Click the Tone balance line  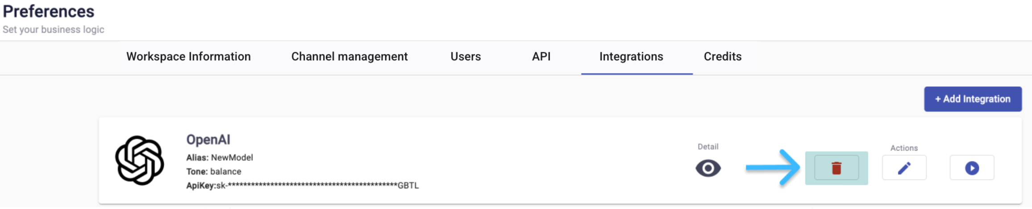point(214,171)
